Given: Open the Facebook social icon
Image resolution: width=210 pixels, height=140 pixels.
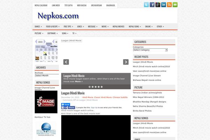Looking at the screenshot, I should pyautogui.click(x=152, y=5).
